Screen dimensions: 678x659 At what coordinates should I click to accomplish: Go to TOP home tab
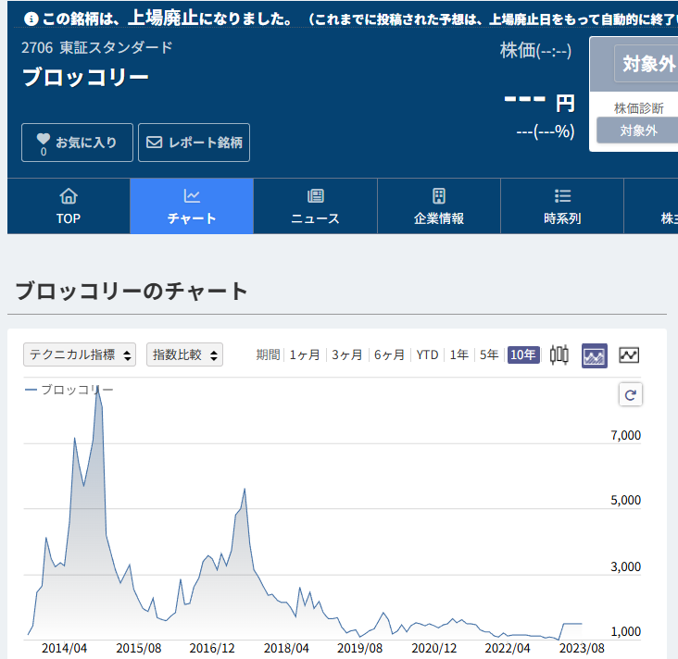click(69, 206)
